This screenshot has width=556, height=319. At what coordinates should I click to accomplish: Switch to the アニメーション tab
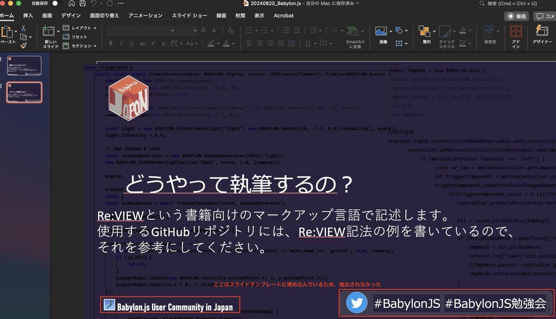click(145, 15)
